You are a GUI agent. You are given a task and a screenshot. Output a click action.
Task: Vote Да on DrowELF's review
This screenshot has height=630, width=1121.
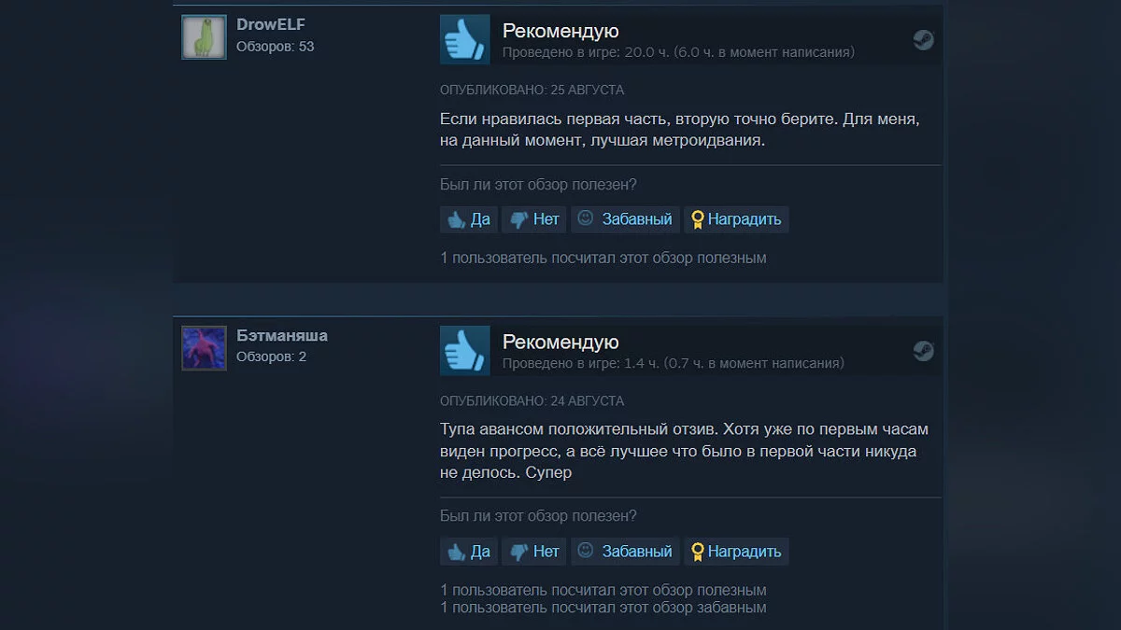point(469,219)
